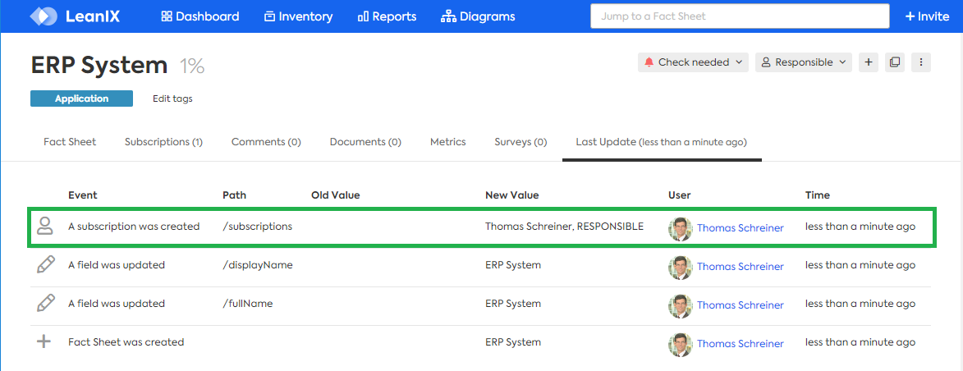This screenshot has width=963, height=371.
Task: Open Thomas Schreiner link in Fact Sheet created row
Action: coord(740,344)
